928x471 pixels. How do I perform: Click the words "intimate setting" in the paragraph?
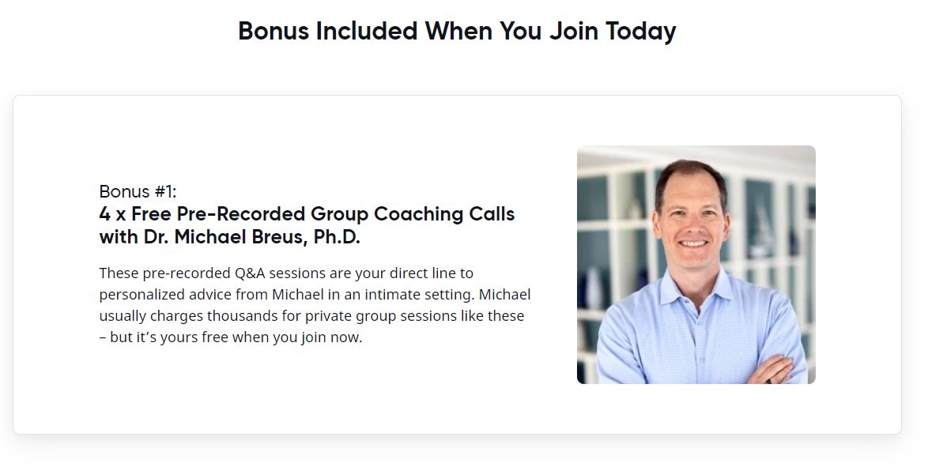(422, 295)
